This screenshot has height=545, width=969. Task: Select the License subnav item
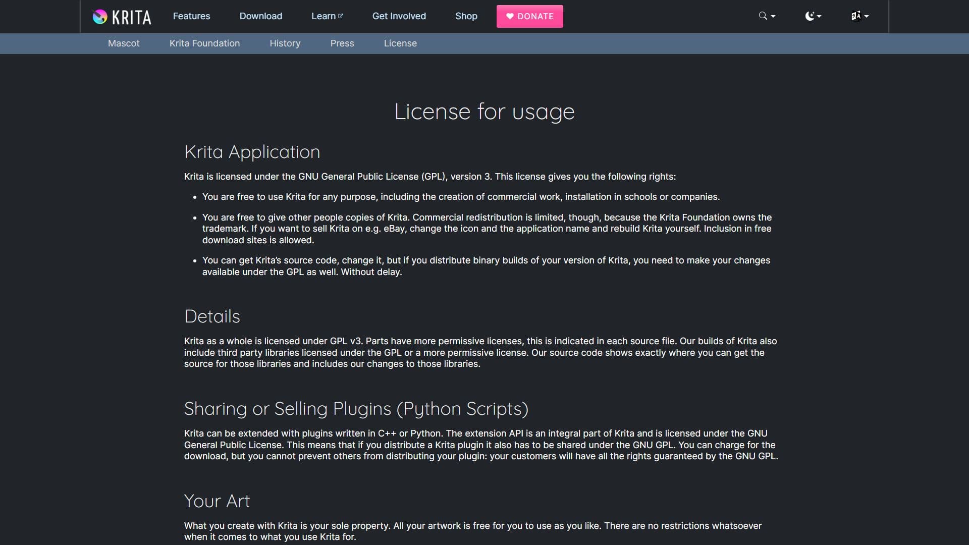[x=400, y=43]
